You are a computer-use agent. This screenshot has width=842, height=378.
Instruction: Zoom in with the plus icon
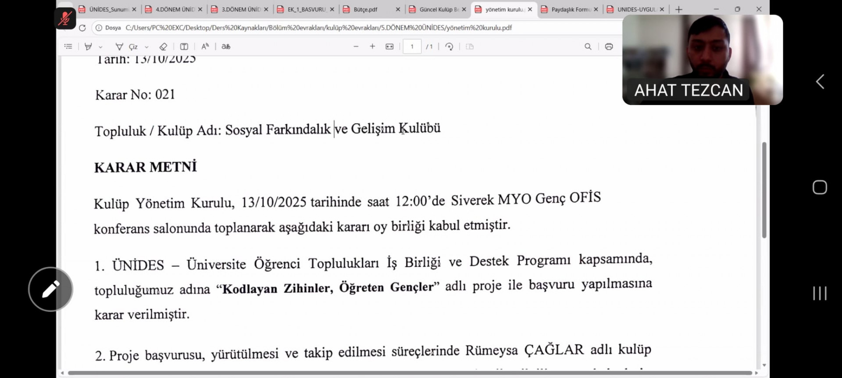tap(372, 46)
